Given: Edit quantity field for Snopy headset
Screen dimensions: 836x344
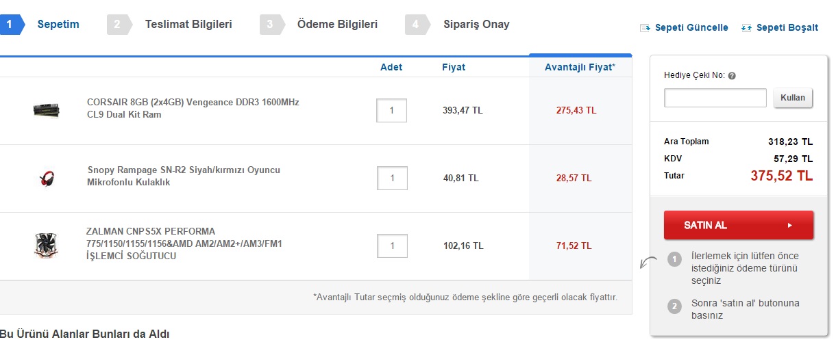Looking at the screenshot, I should 392,178.
